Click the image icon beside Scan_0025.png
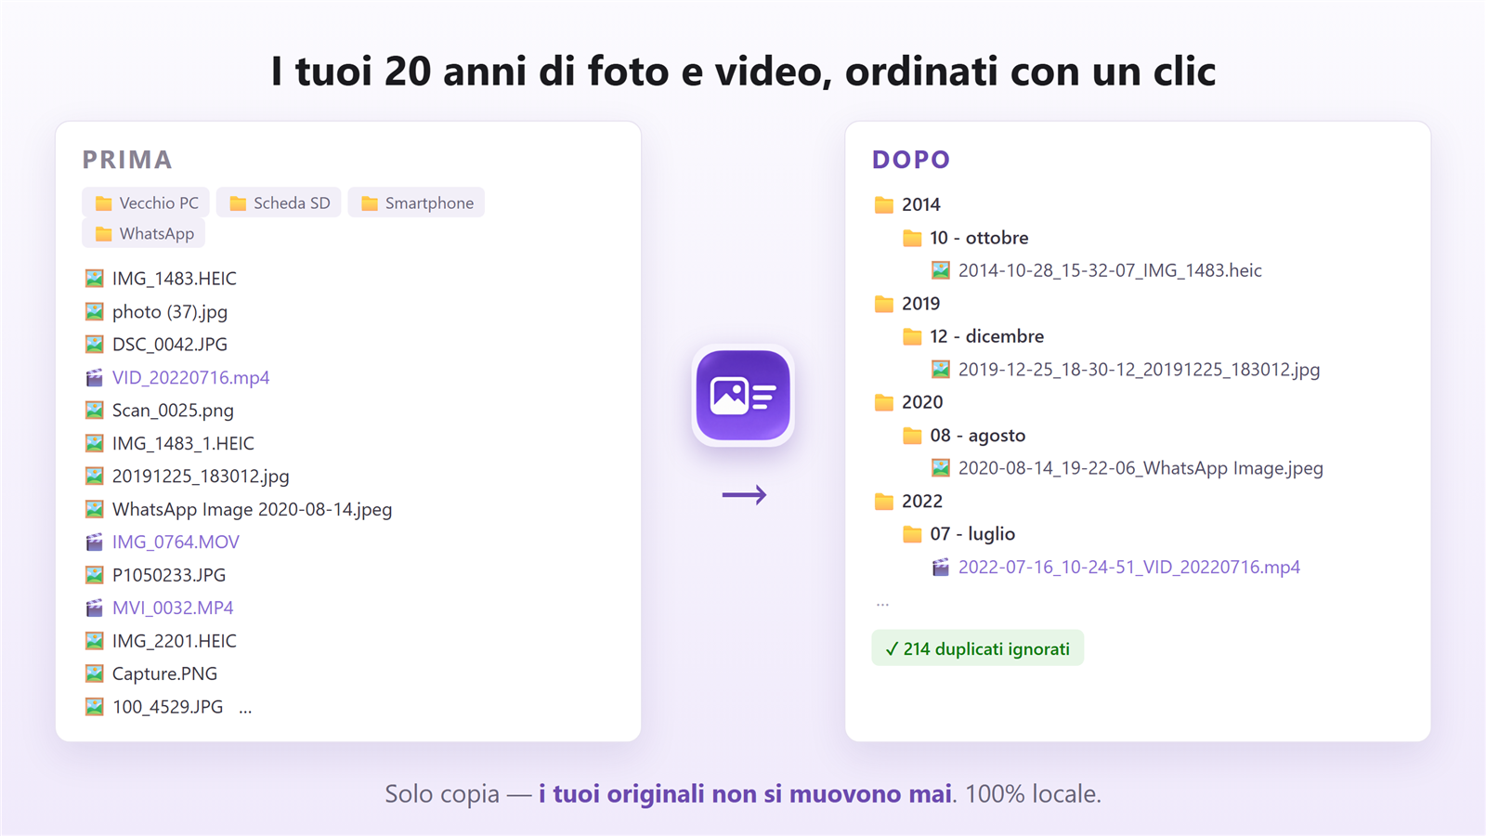This screenshot has height=836, width=1486. 95,411
